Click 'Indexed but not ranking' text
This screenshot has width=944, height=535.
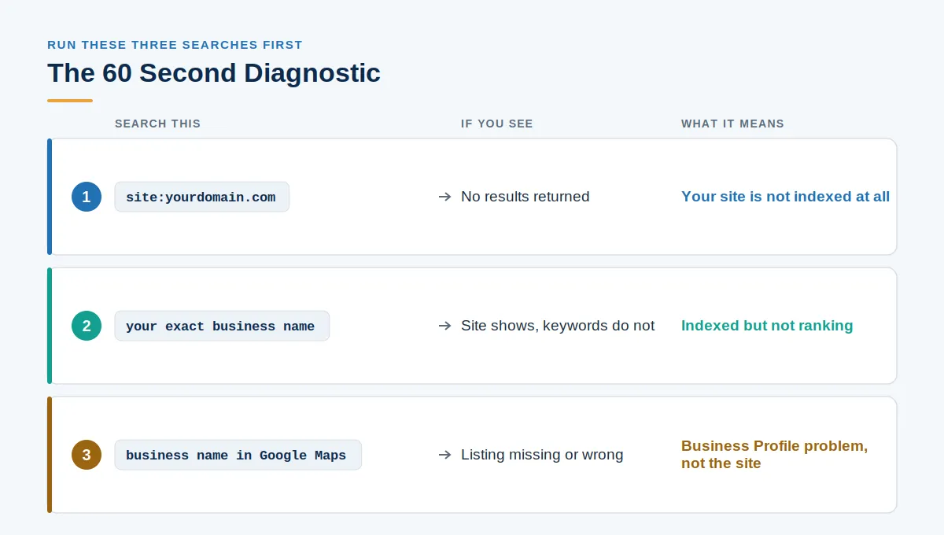coord(767,326)
